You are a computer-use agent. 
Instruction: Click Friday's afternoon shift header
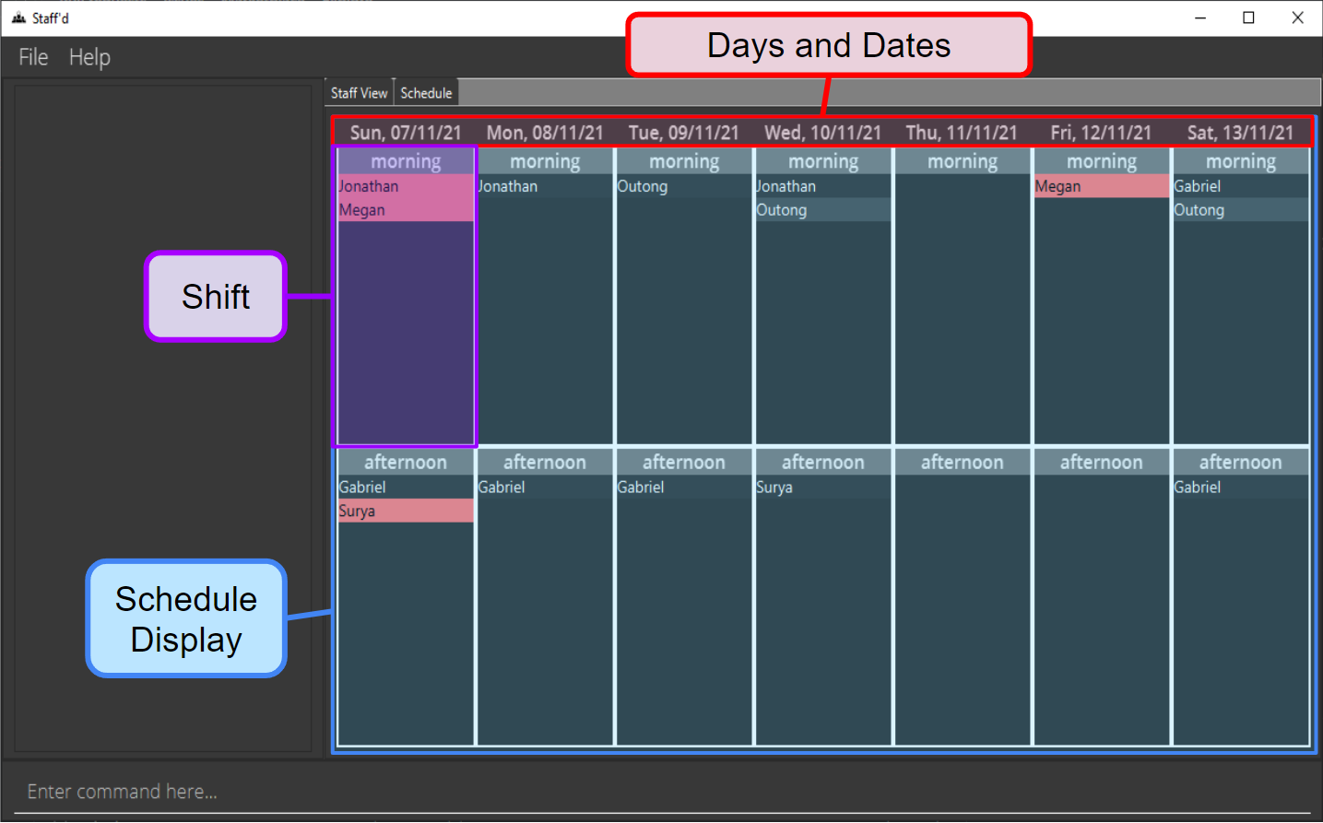point(1102,462)
